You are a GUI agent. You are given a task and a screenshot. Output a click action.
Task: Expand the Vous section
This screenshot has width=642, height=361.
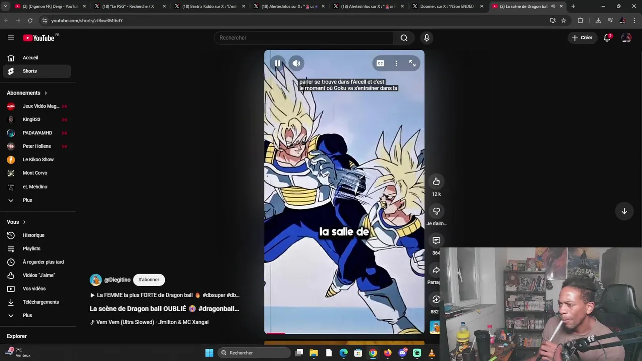(x=16, y=222)
